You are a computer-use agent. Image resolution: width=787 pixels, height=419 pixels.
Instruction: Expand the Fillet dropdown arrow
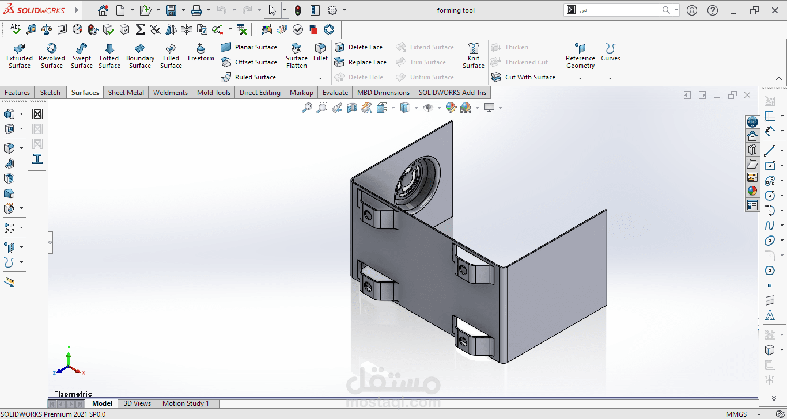click(320, 78)
